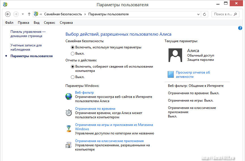This screenshot has height=161, width=245.
Task: Open Ограничения на игры и приложения link
Action: [x=114, y=127]
